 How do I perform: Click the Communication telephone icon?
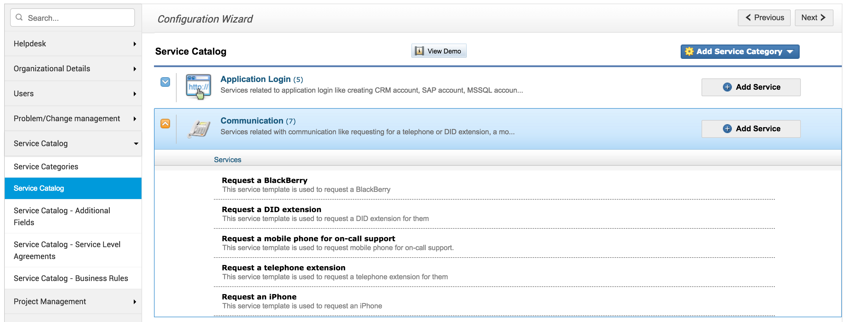[199, 129]
